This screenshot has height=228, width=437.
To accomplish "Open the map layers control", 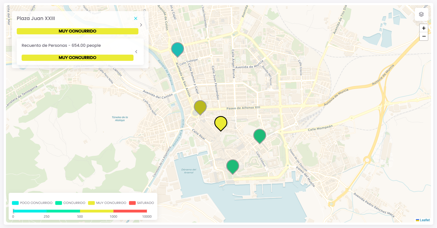I will pos(421,14).
